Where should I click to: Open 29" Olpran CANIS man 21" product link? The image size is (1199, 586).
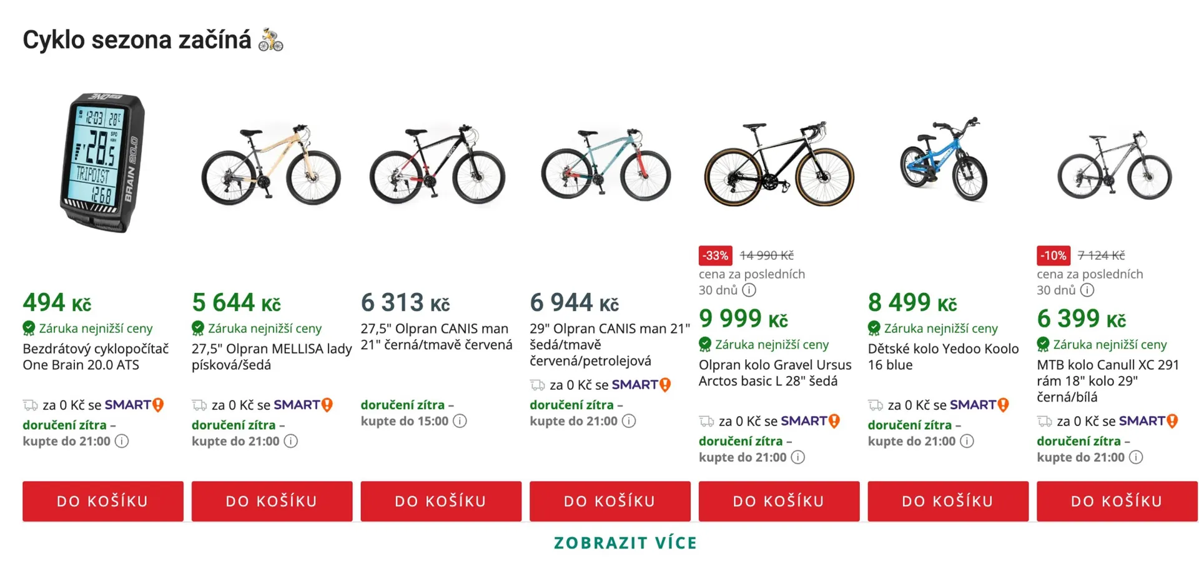click(609, 344)
